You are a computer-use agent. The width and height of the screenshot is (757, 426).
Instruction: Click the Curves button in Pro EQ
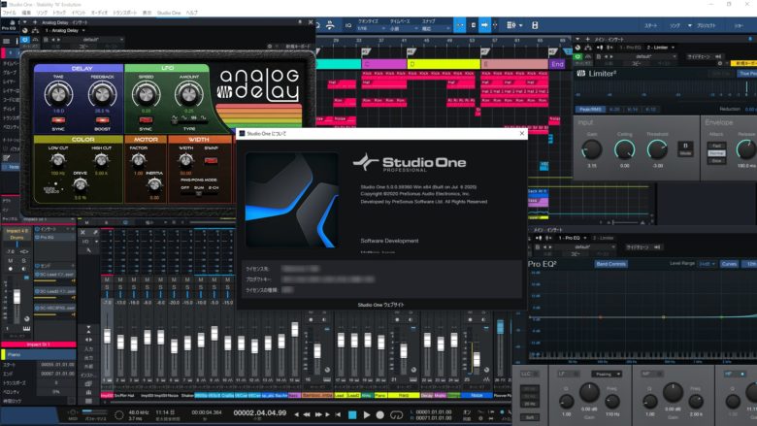(x=729, y=264)
